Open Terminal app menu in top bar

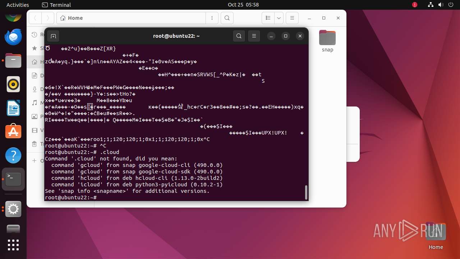56,5
